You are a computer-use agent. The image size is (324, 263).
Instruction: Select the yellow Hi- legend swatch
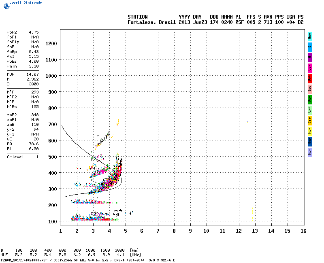(x=310, y=131)
